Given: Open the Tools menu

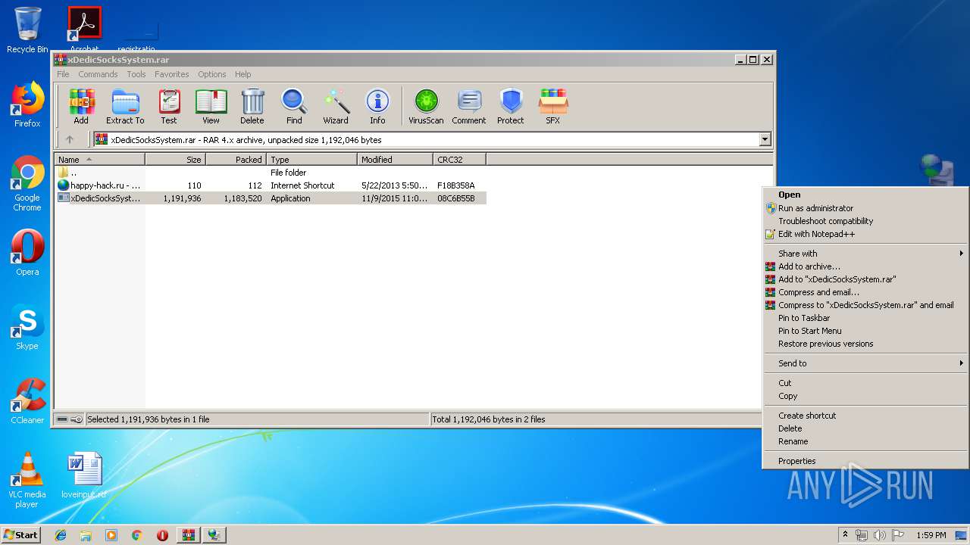Looking at the screenshot, I should (136, 74).
